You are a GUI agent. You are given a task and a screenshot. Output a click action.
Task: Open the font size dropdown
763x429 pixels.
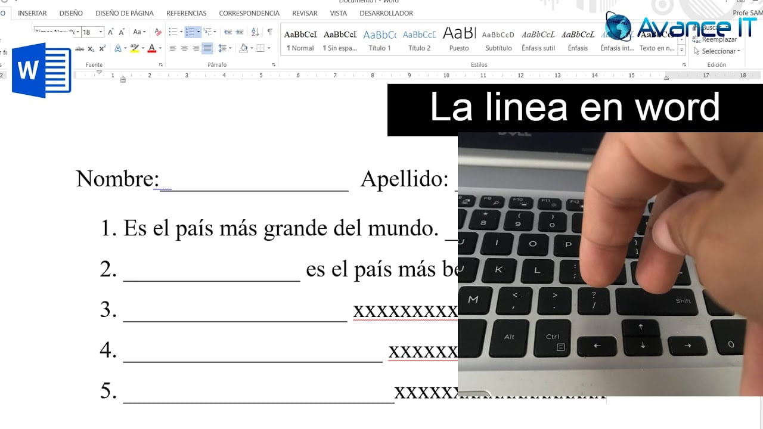click(x=101, y=32)
